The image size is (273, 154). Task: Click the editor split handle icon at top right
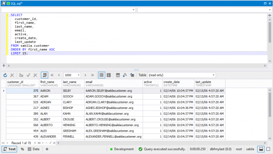tap(269, 15)
